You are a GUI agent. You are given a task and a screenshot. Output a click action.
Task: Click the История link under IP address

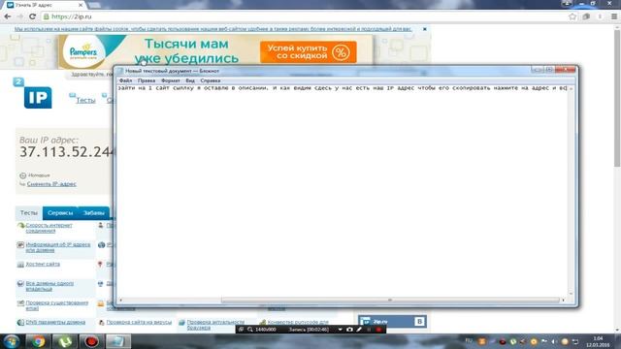(39, 175)
